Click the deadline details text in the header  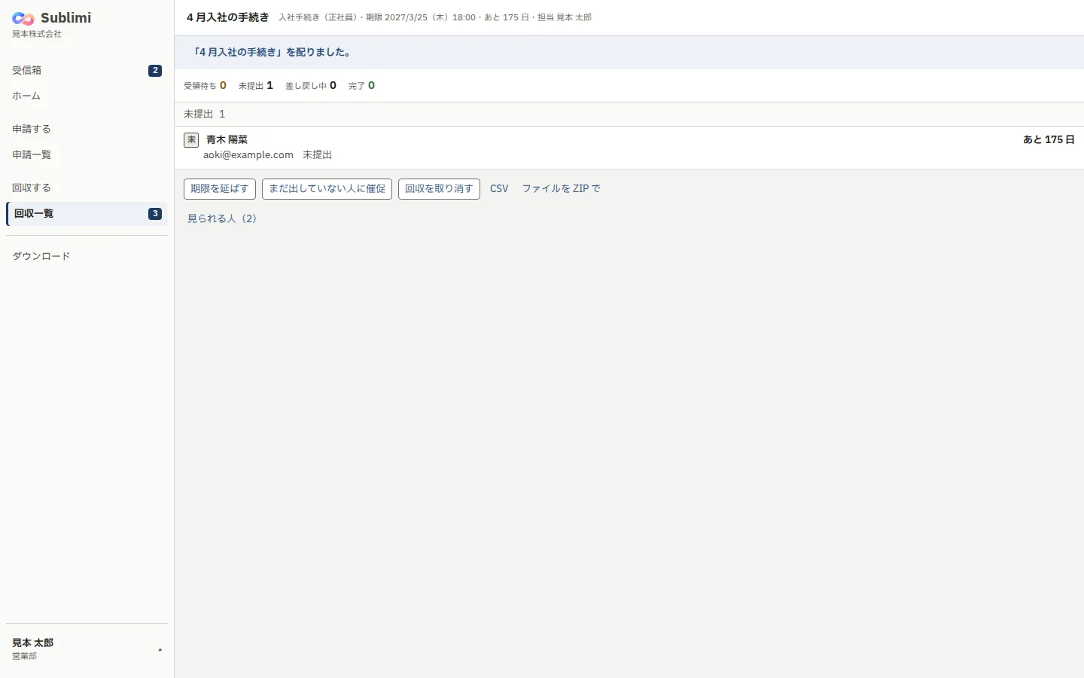(435, 17)
